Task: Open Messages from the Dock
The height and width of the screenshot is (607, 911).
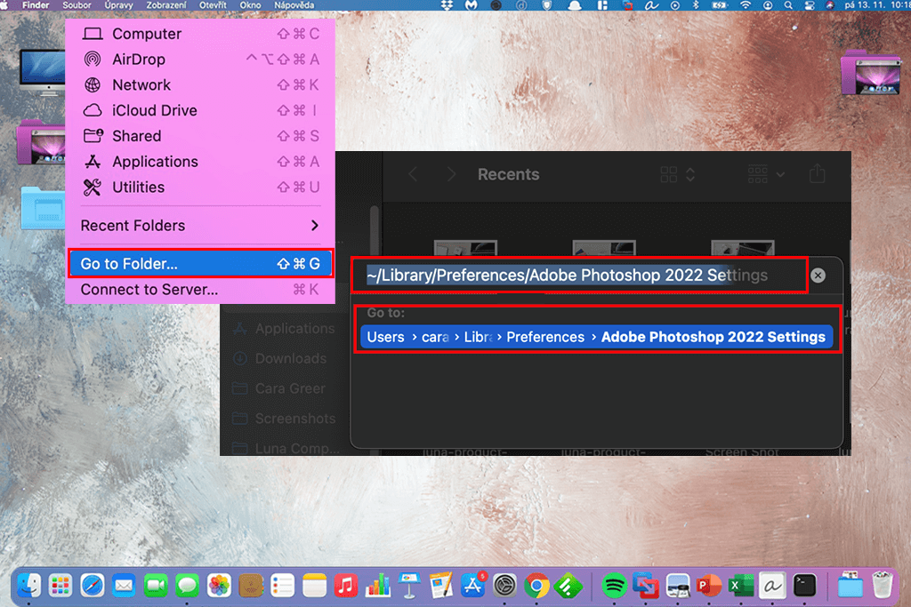Action: coord(187,586)
